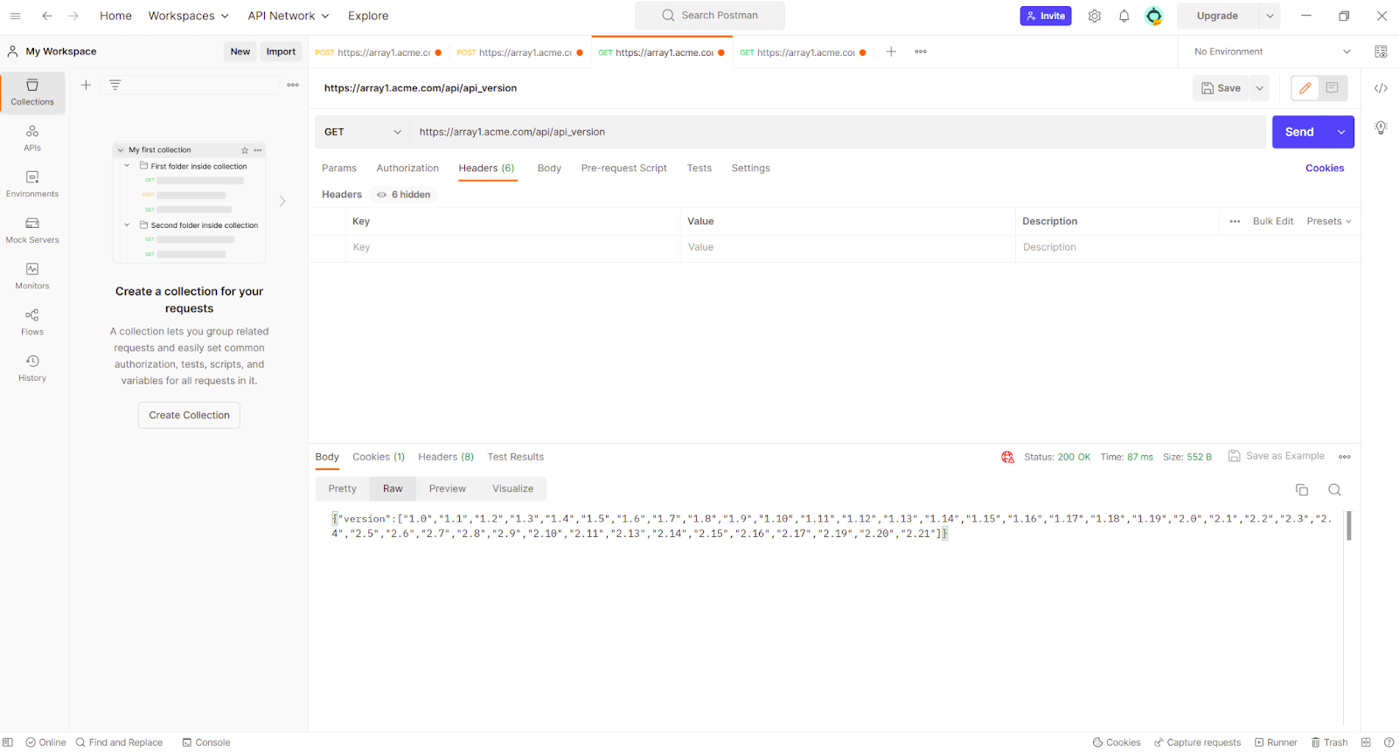The height and width of the screenshot is (752, 1399).
Task: Click the Import button
Action: 281,52
